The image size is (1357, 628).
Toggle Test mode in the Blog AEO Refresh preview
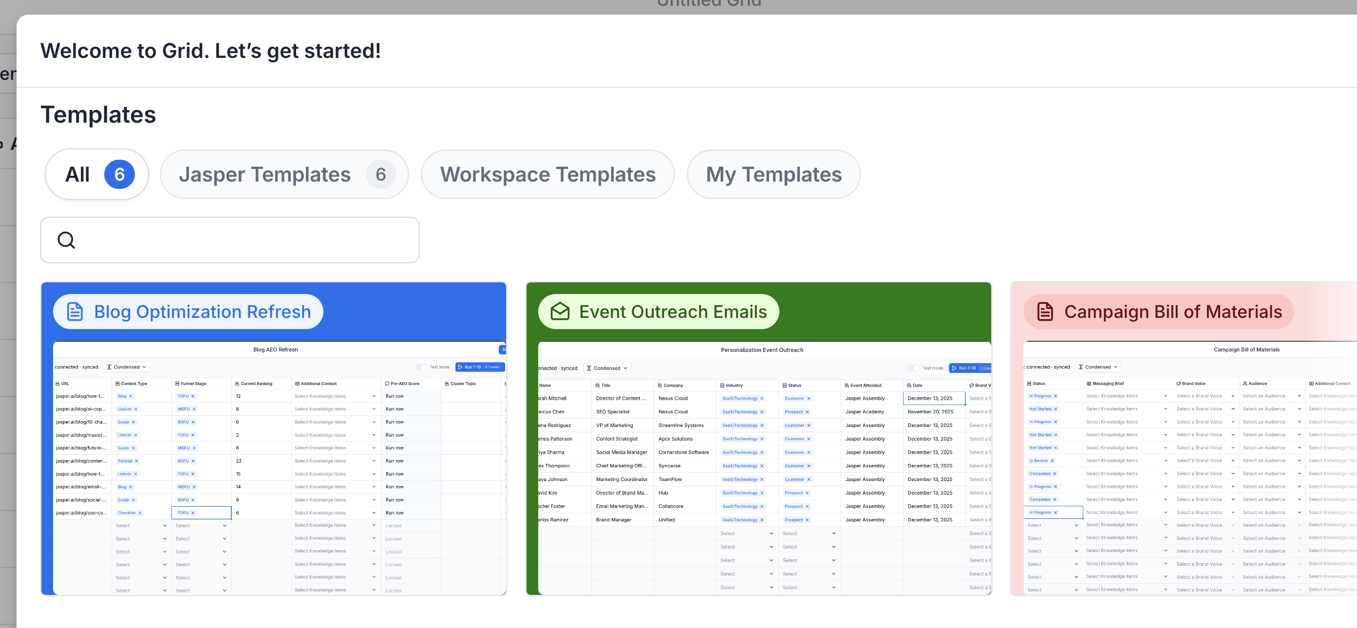(421, 367)
